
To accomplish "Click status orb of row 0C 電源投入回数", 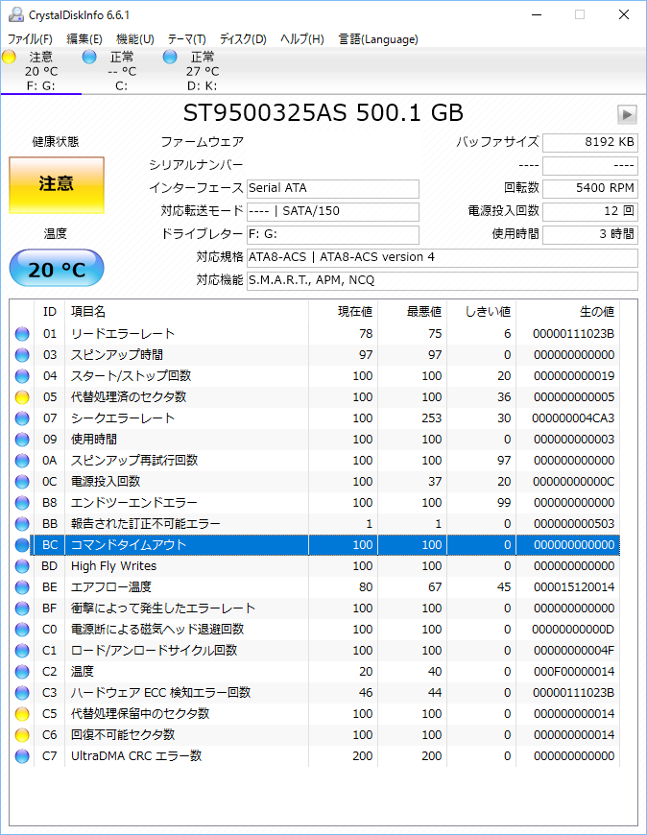I will click(22, 482).
